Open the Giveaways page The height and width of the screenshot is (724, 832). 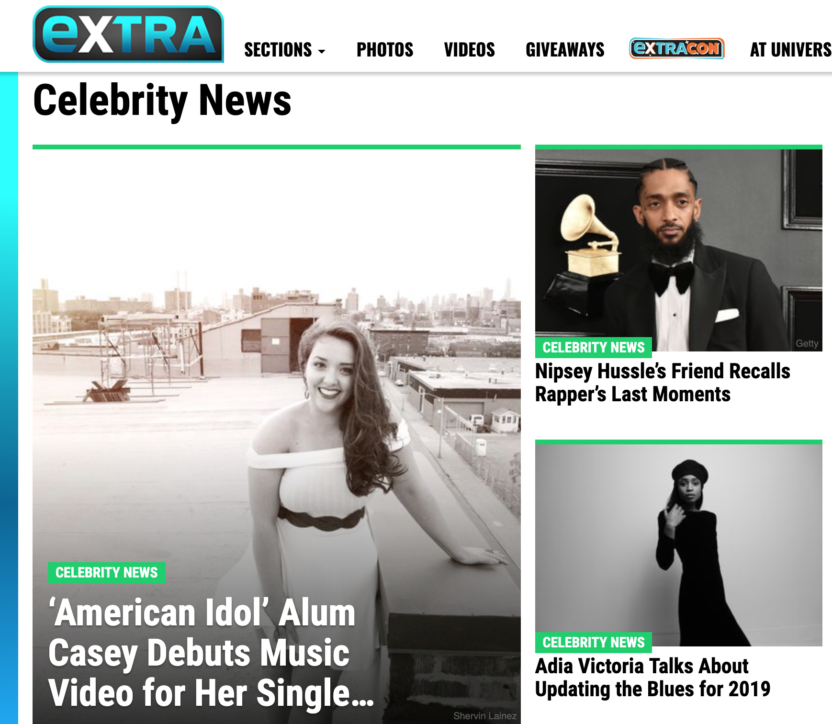(x=565, y=50)
